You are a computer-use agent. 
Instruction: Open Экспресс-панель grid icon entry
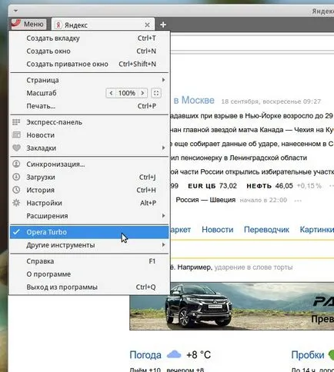(x=89, y=122)
